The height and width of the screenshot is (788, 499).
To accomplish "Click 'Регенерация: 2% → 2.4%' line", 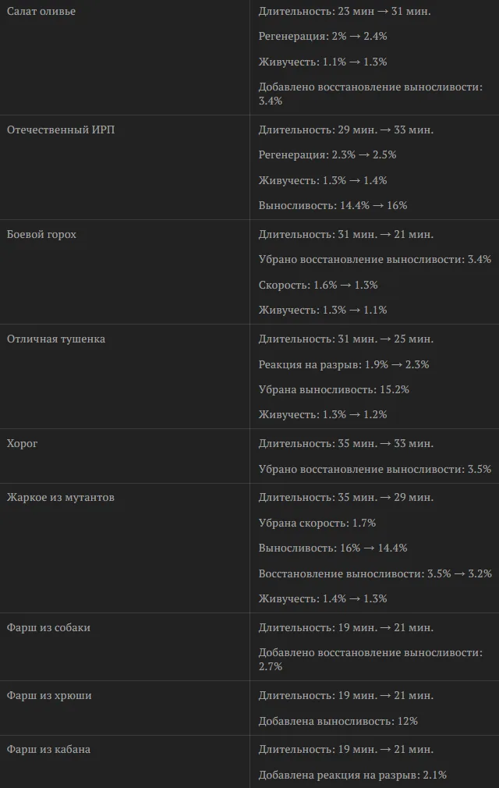I will pos(323,36).
